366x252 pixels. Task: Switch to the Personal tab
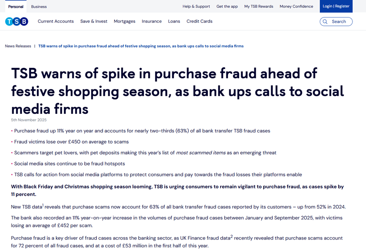(x=16, y=6)
